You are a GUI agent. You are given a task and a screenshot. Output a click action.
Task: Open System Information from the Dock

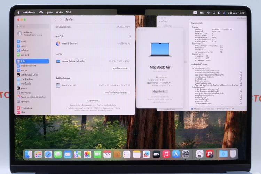pos(200,154)
